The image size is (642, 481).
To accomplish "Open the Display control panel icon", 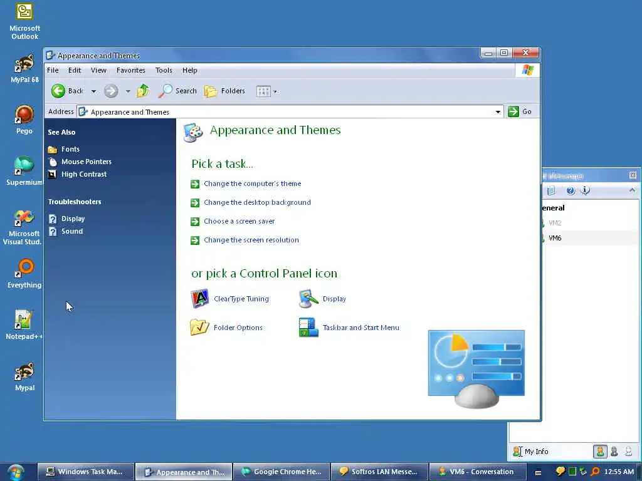I will [x=323, y=299].
